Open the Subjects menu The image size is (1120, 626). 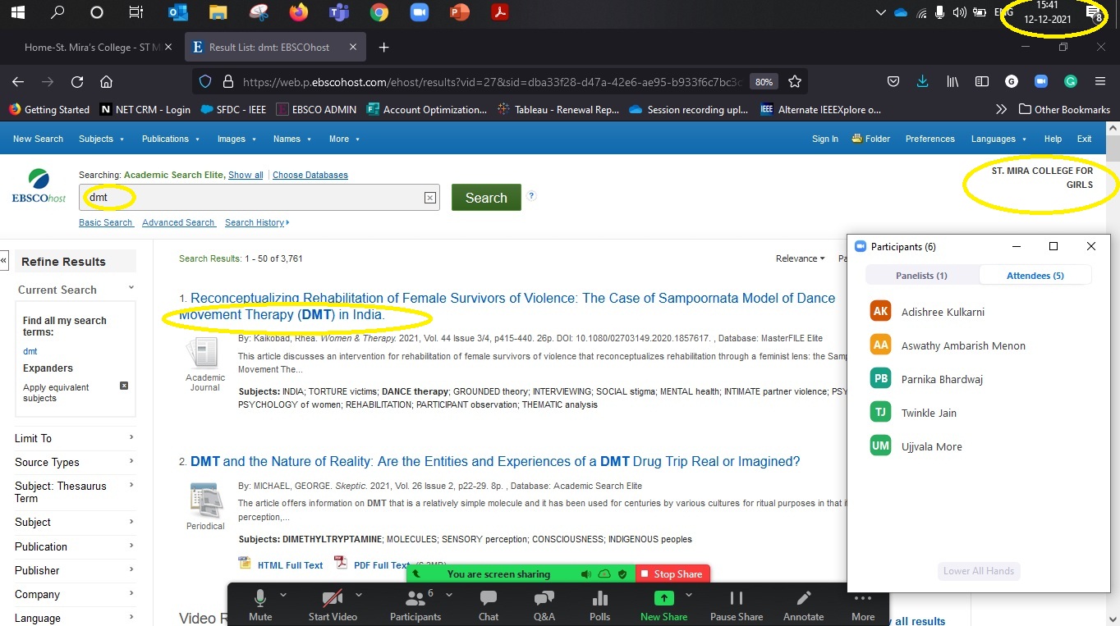coord(101,139)
